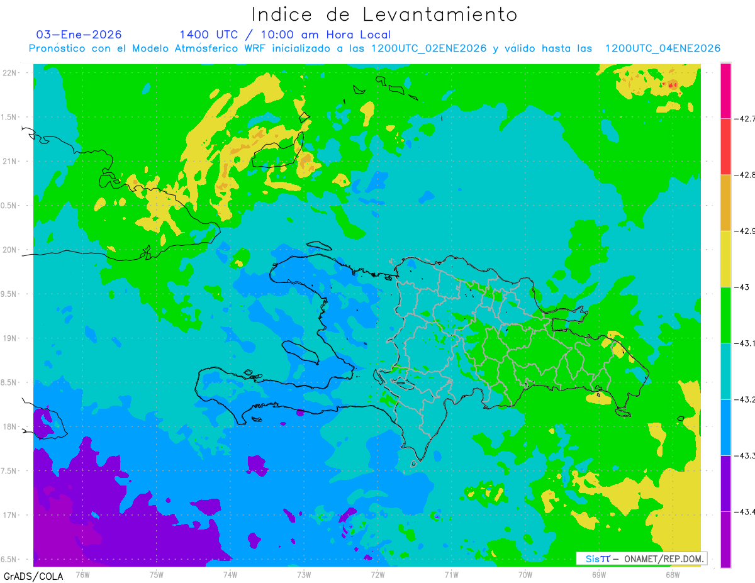This screenshot has width=755, height=583.
Task: Click the '-43.2' legend value
Action: tap(745, 399)
